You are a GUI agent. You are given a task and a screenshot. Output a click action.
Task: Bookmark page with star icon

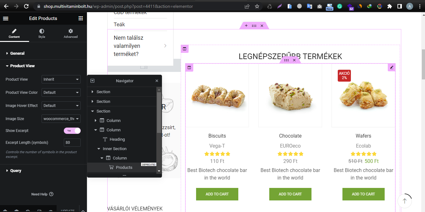pyautogui.click(x=257, y=6)
